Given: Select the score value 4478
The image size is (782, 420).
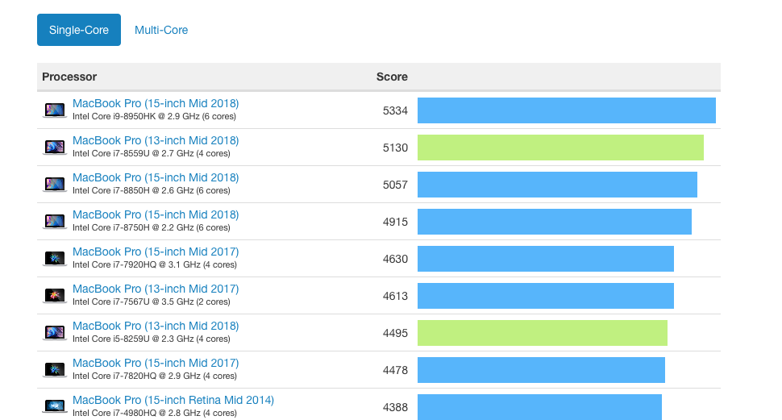Looking at the screenshot, I should click(396, 370).
